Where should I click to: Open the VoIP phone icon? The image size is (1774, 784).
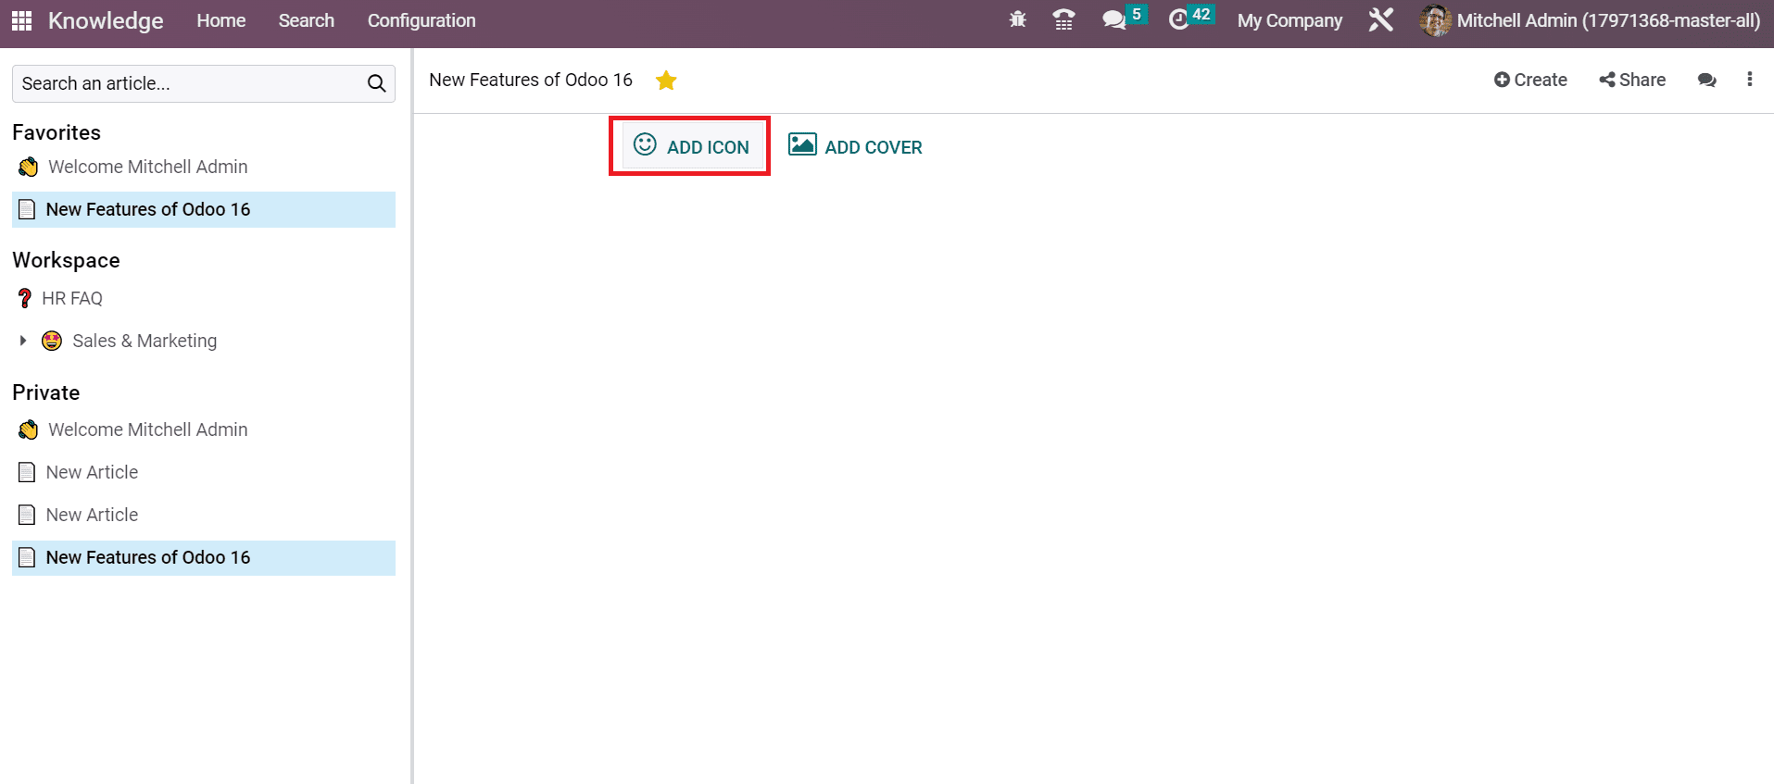(x=1063, y=19)
